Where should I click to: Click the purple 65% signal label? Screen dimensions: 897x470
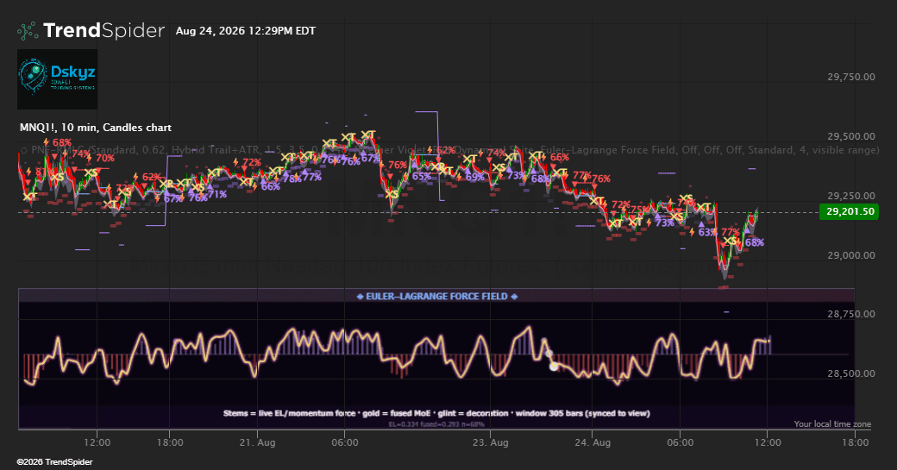pyautogui.click(x=422, y=176)
